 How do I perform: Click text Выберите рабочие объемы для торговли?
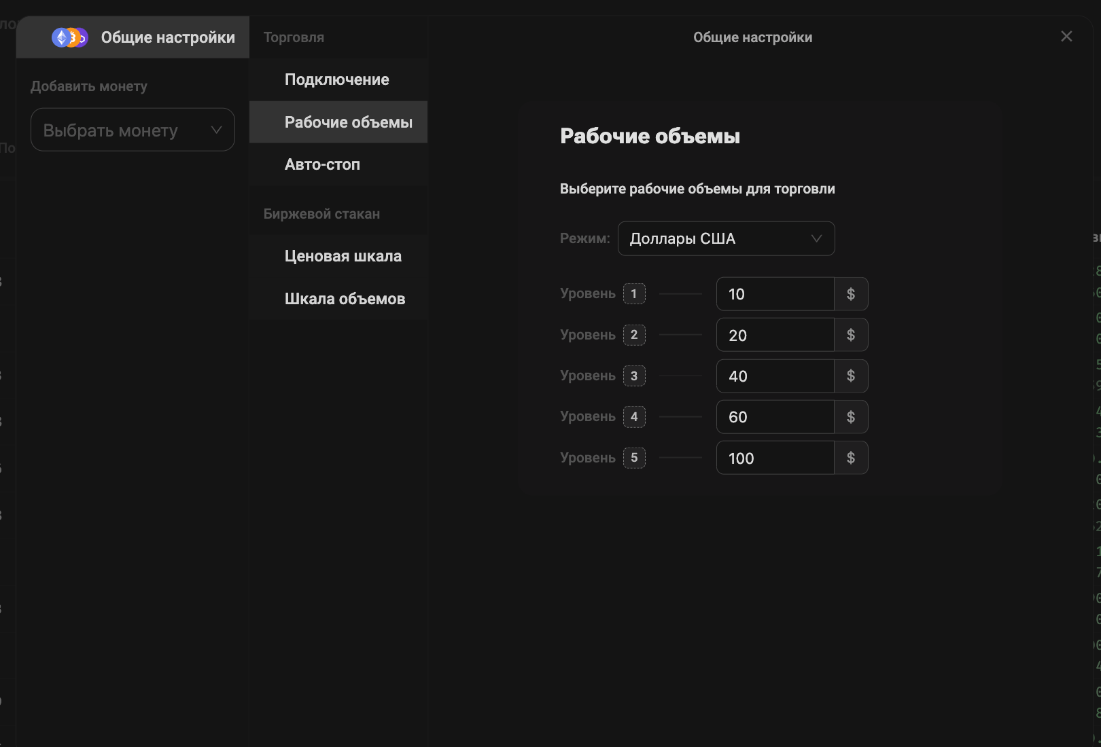click(x=697, y=189)
